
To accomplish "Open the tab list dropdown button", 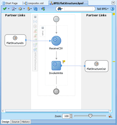I will point(113,3).
